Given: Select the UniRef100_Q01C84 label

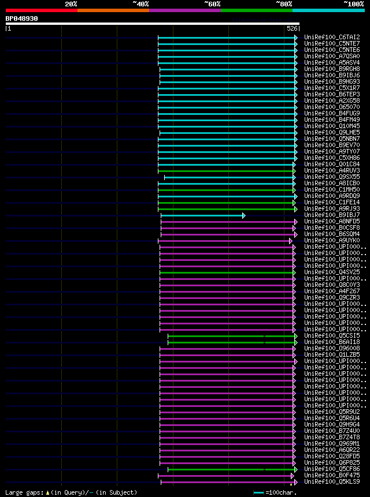Looking at the screenshot, I should (332, 164).
